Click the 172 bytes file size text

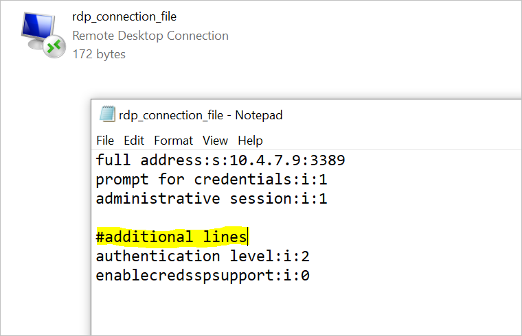[99, 54]
